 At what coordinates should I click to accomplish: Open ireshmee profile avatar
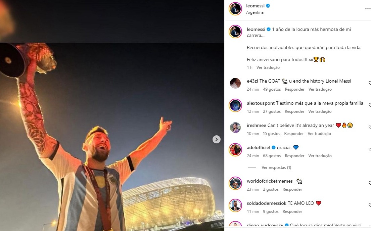point(235,128)
